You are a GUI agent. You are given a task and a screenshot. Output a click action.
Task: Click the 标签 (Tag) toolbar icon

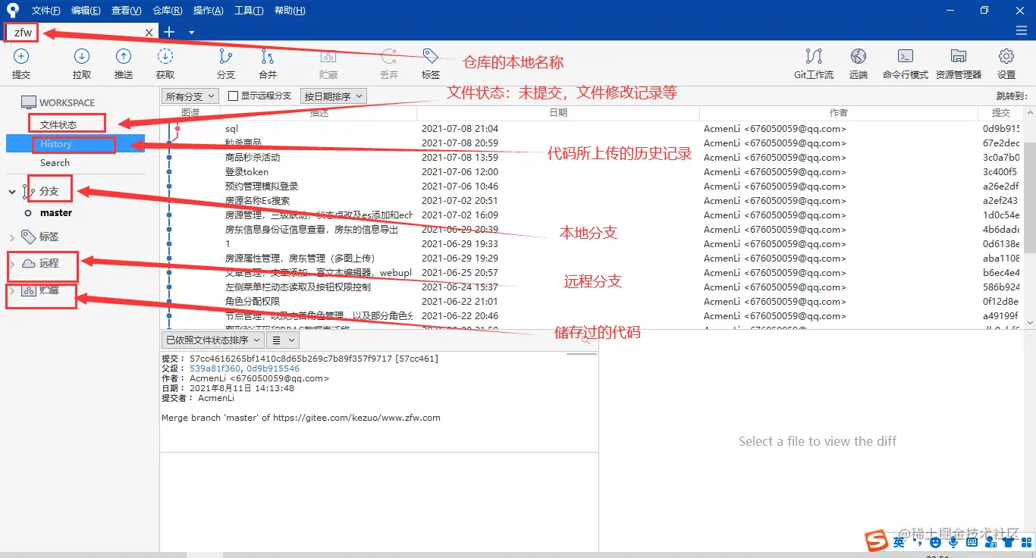click(431, 56)
